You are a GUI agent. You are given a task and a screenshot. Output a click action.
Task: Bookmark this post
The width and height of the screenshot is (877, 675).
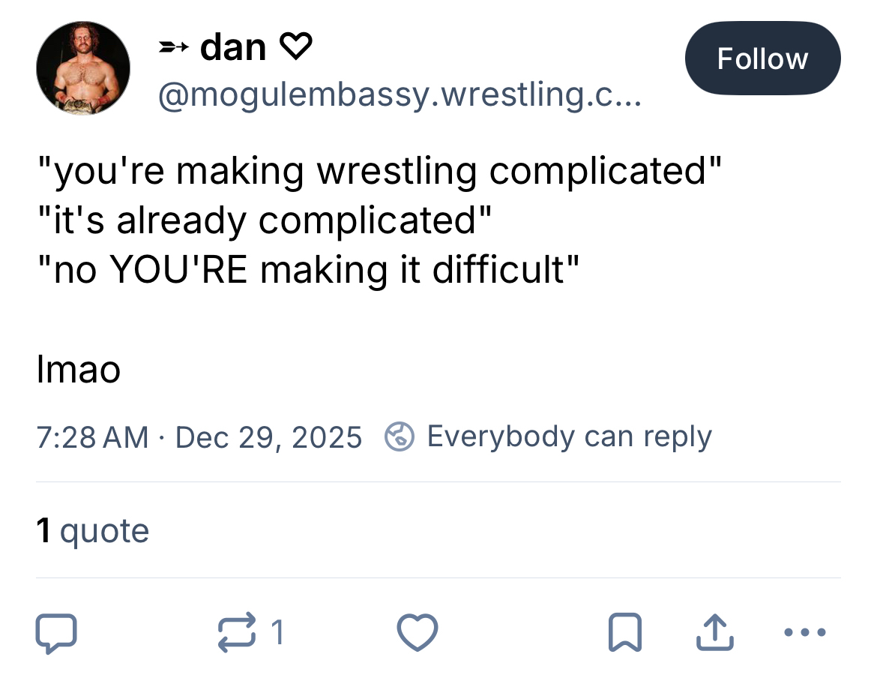(x=625, y=632)
